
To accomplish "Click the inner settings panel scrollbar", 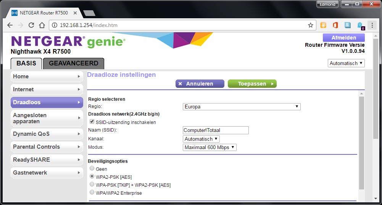I will (361, 143).
